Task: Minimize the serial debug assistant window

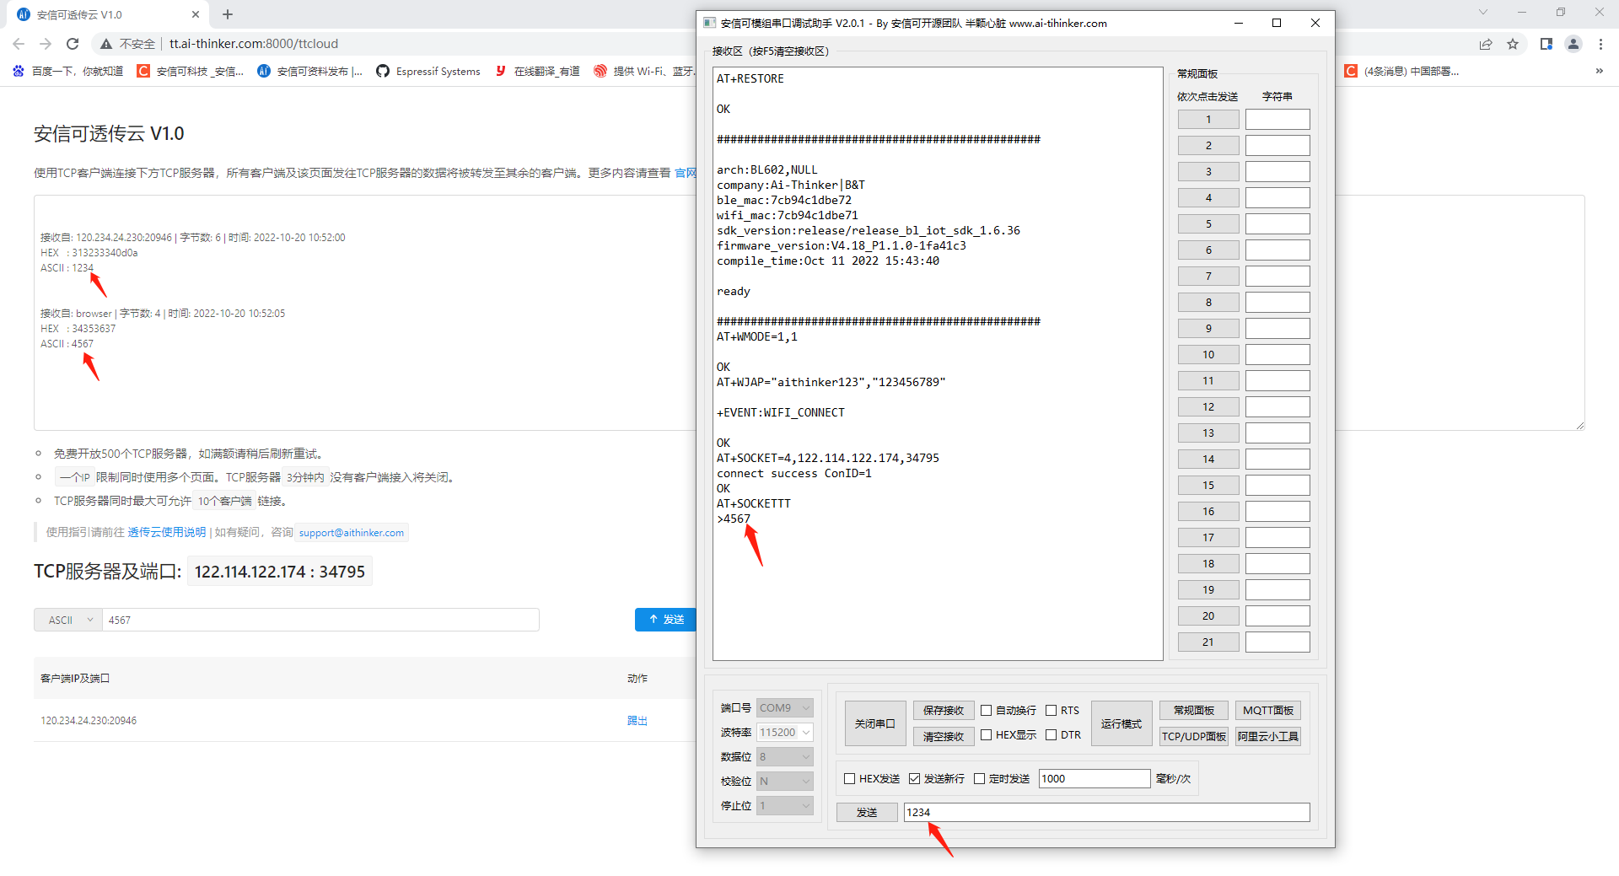Action: 1239,23
